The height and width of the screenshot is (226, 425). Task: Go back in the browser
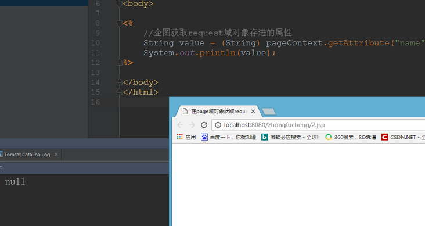point(180,125)
